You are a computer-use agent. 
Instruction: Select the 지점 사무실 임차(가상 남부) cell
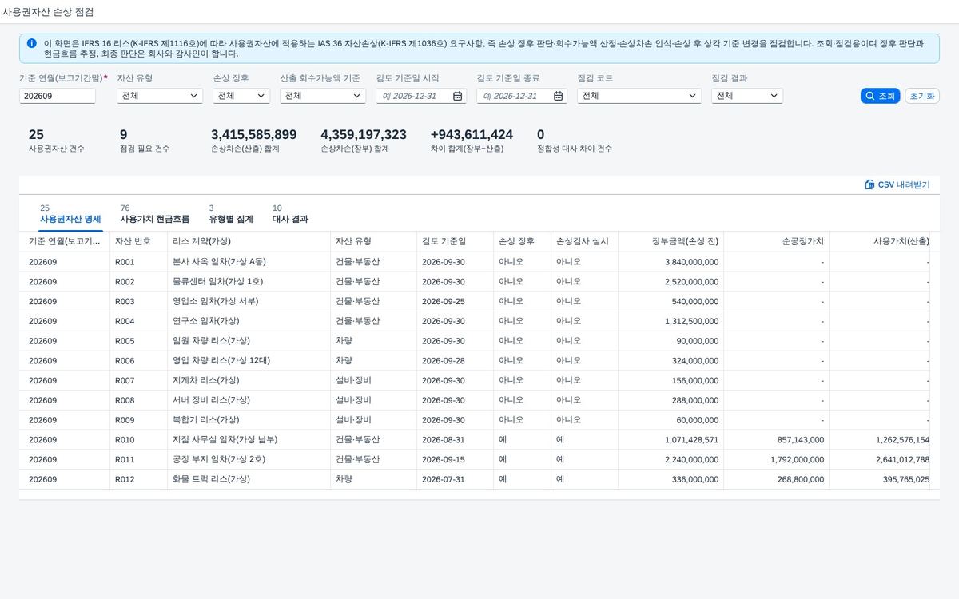coord(249,439)
